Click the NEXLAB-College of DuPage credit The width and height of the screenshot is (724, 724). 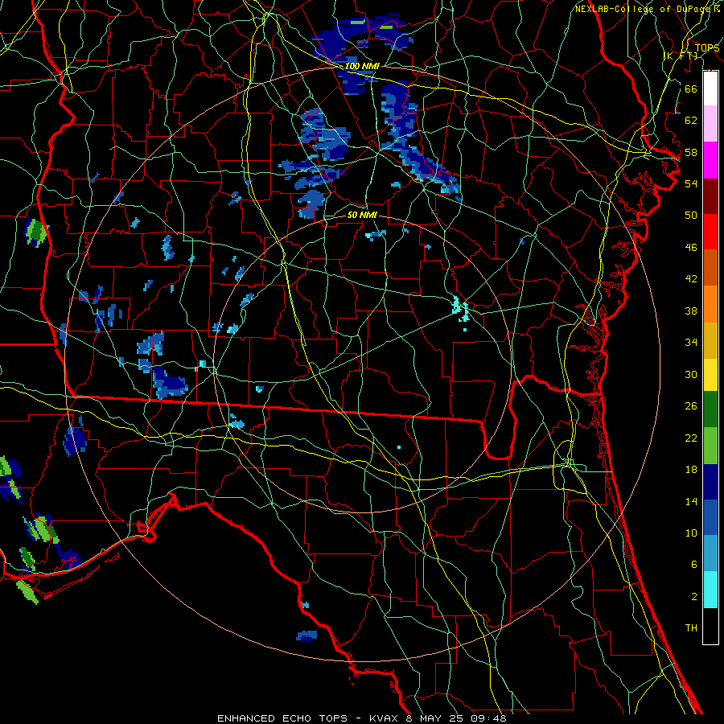[641, 9]
